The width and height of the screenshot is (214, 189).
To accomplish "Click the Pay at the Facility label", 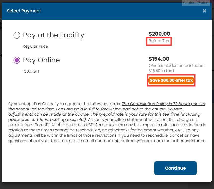I will [x=54, y=35].
